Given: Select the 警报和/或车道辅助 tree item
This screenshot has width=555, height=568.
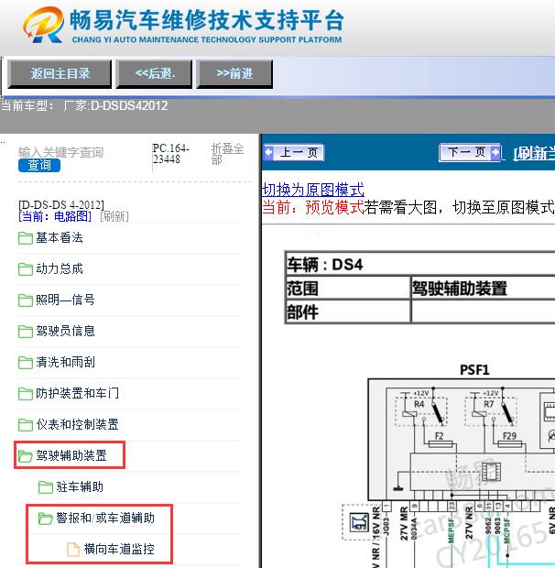Looking at the screenshot, I should tap(105, 518).
